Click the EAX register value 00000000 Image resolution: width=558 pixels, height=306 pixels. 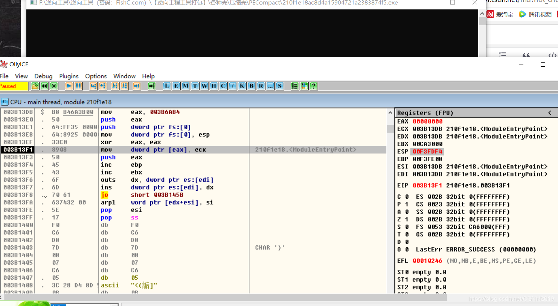[428, 121]
